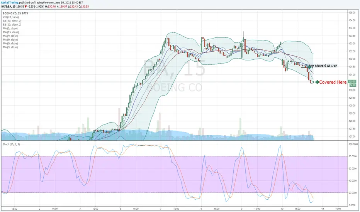Select the MA (15, close) indicator label
360x212 pixels.
11,32
